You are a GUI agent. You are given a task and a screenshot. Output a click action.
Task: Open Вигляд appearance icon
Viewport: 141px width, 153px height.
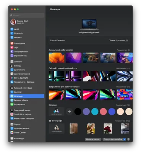pos(12,66)
